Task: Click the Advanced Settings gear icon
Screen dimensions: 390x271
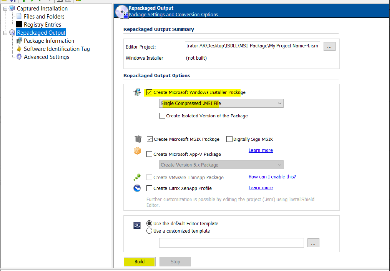Action: coord(19,57)
